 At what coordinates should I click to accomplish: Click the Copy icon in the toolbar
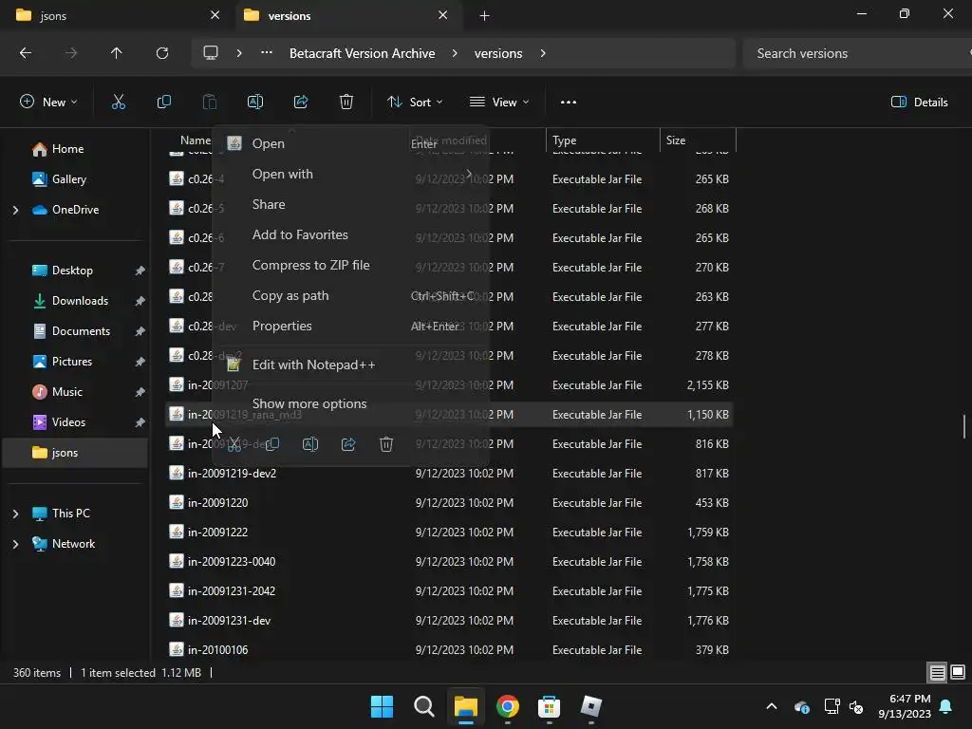pos(163,103)
